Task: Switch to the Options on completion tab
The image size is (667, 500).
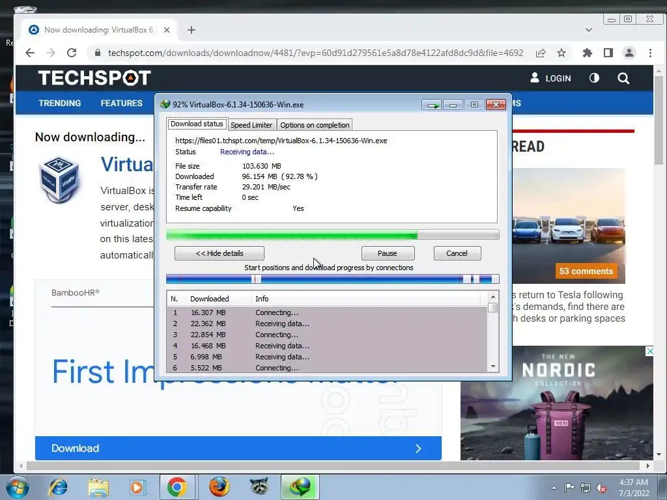Action: pos(315,124)
